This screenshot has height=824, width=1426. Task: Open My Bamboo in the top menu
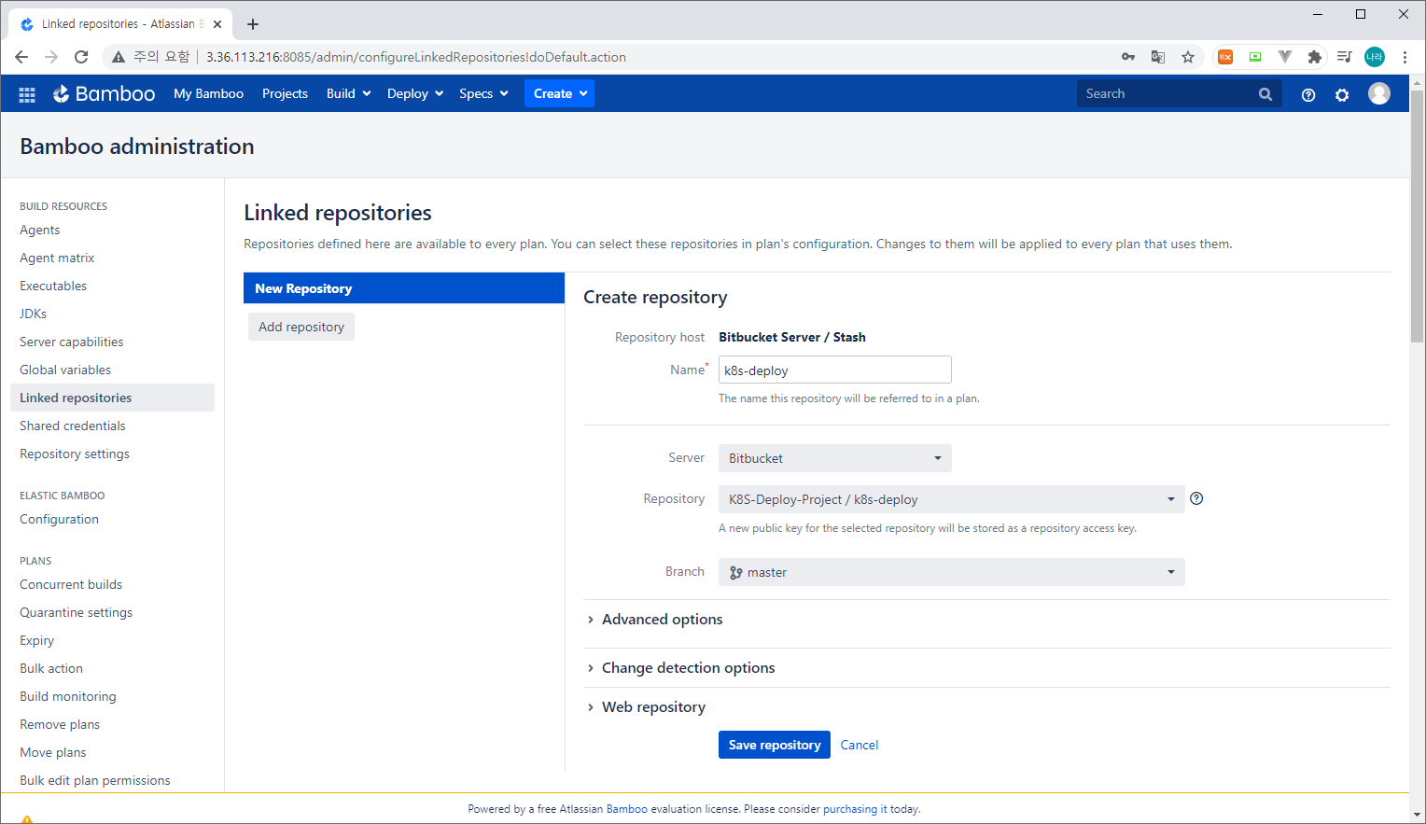(x=208, y=93)
